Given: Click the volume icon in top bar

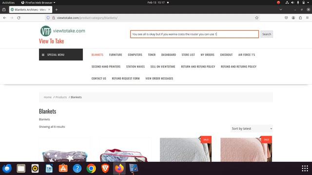Looking at the screenshot, I should pyautogui.click(x=292, y=2).
